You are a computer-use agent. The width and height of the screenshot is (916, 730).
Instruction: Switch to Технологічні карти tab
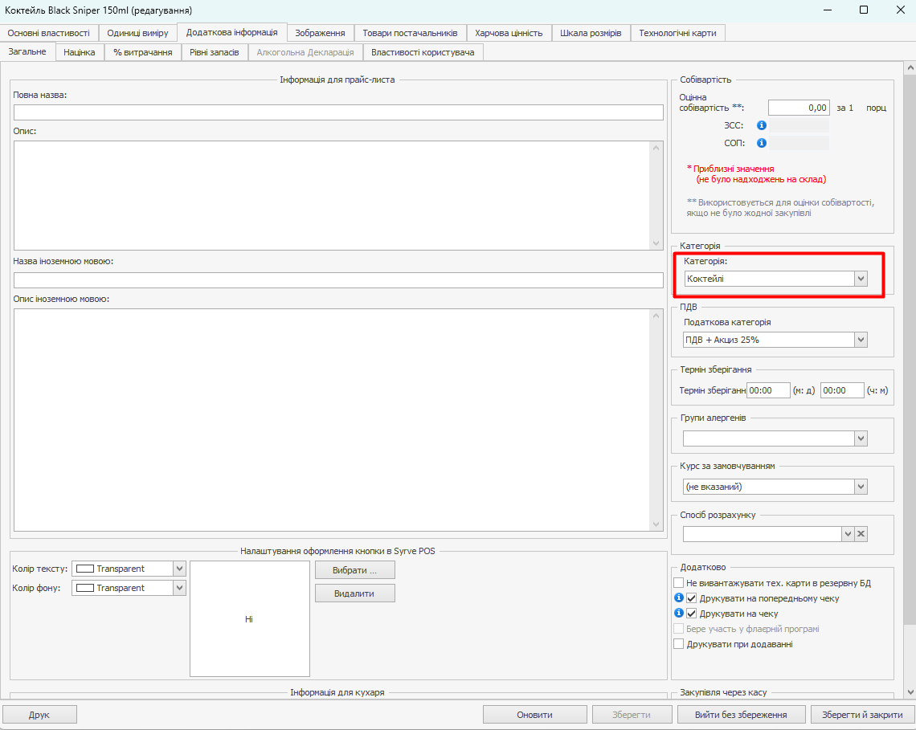tap(678, 33)
